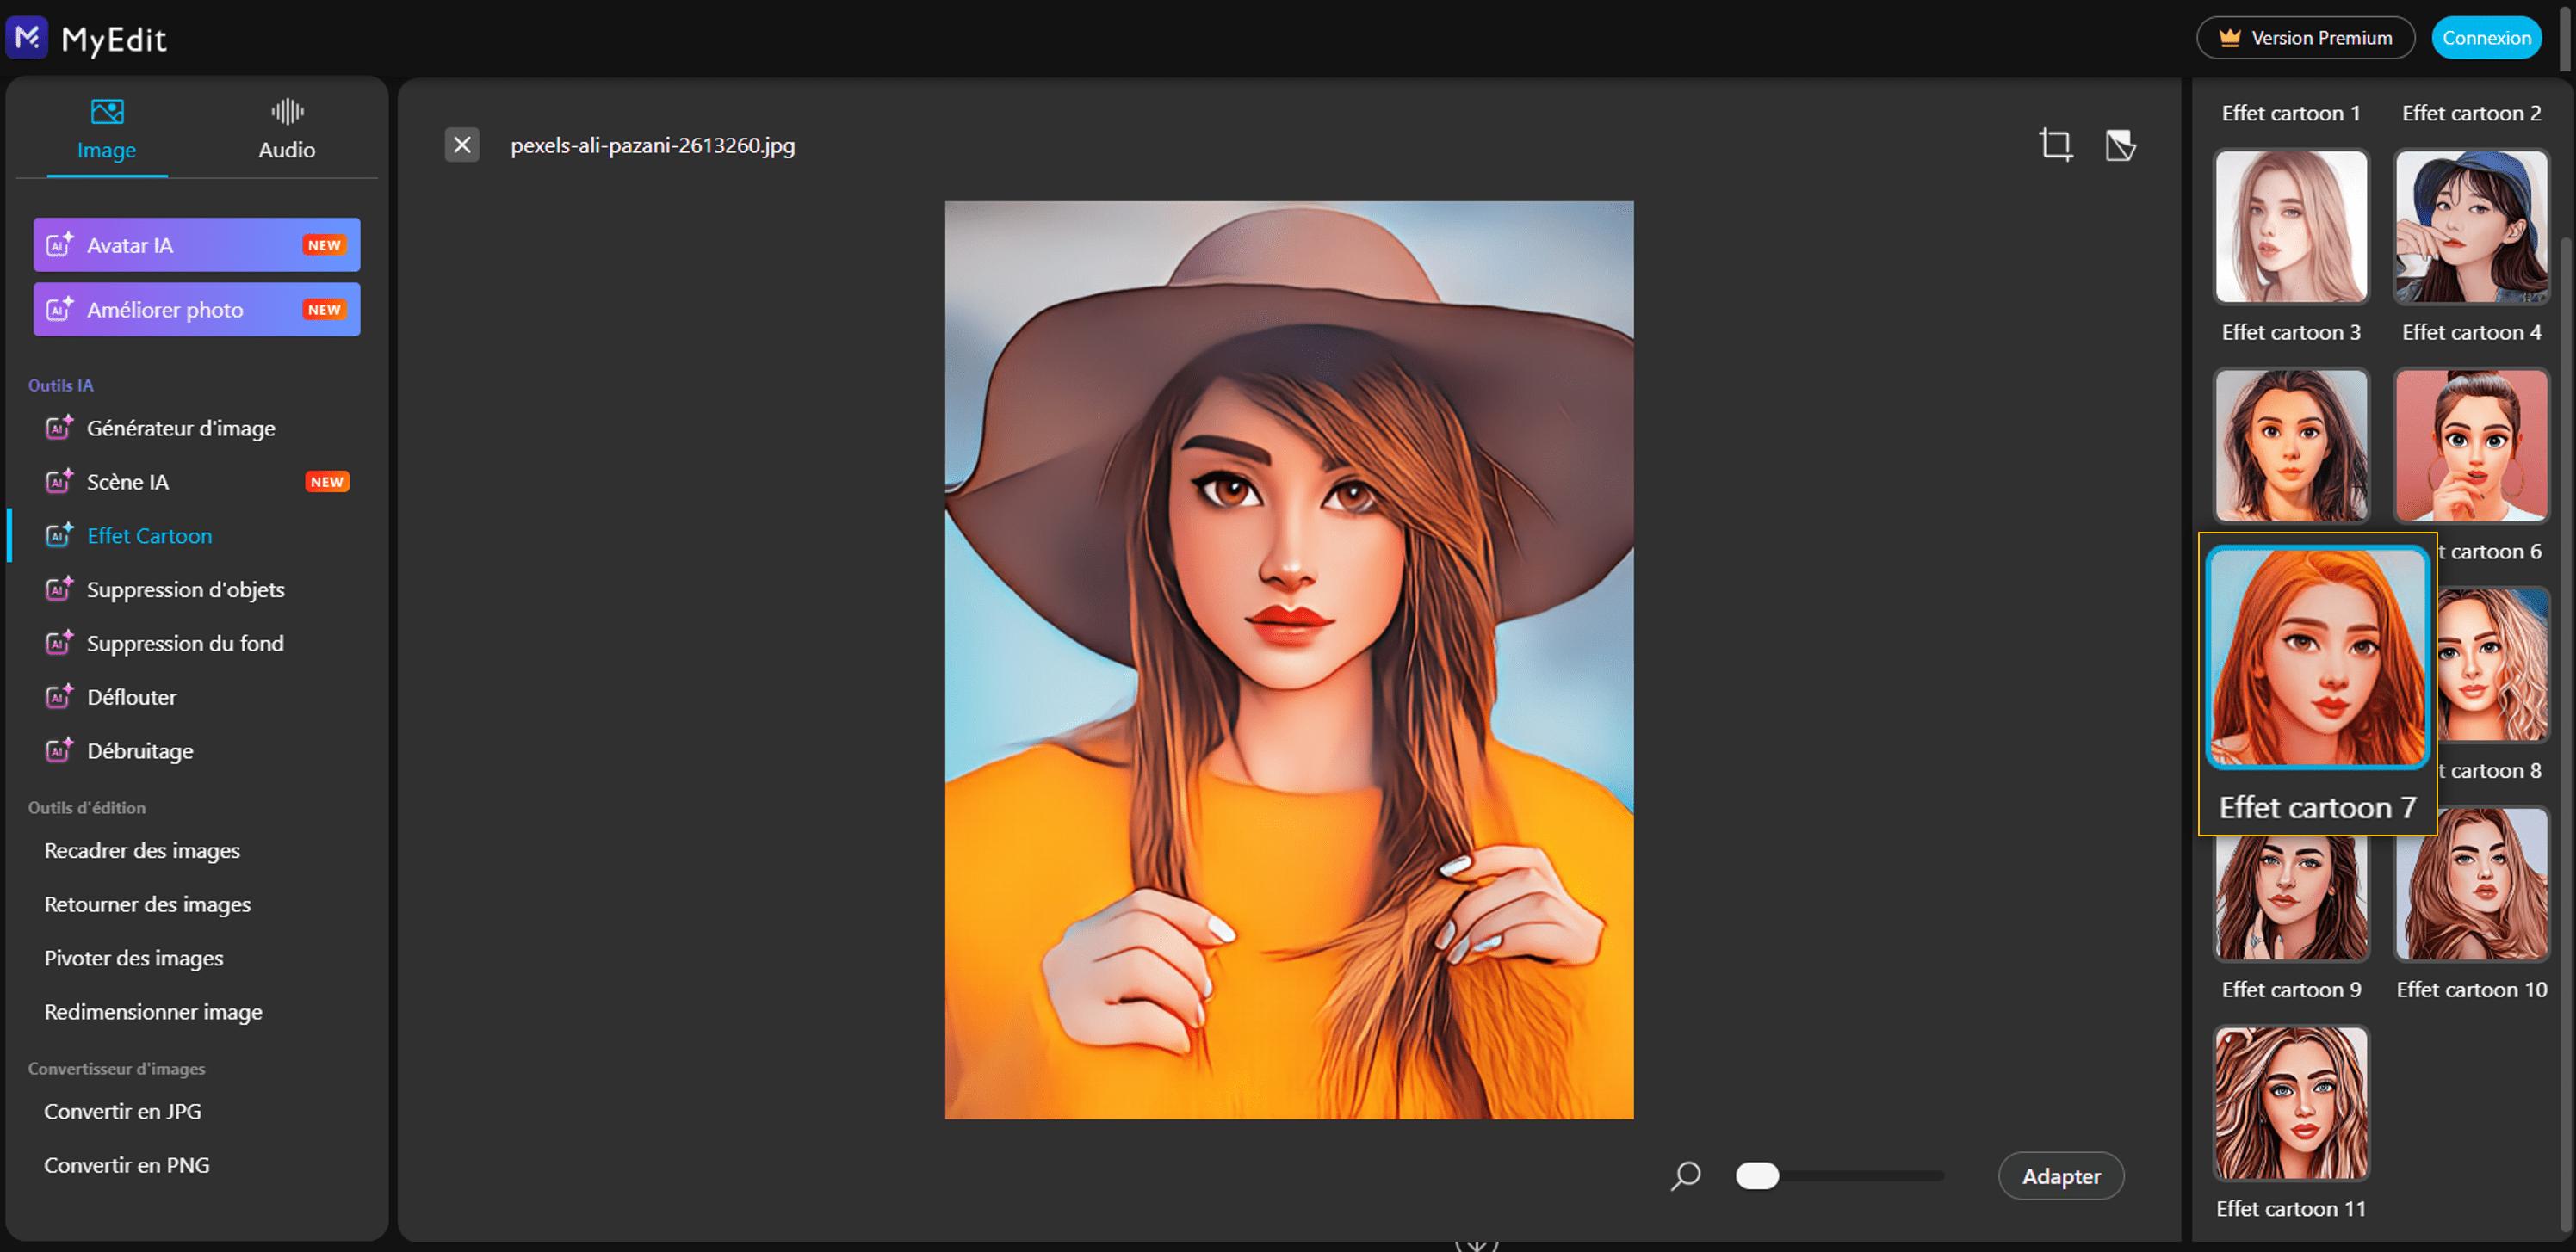Open Version Premium upgrade
This screenshot has height=1252, width=2576.
[2305, 38]
